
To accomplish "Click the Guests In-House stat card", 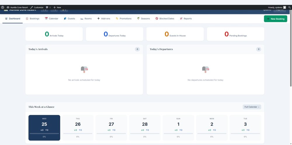I will [x=175, y=34].
